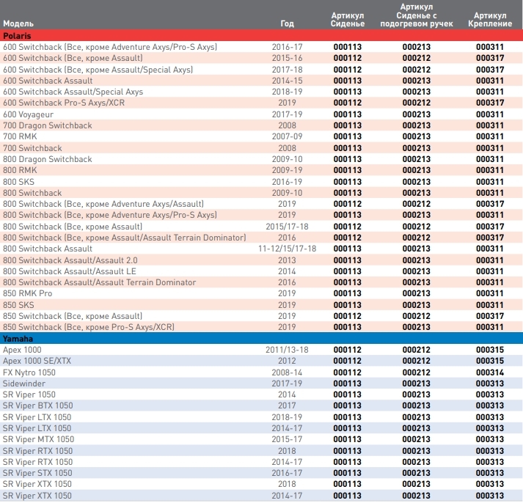Image resolution: width=523 pixels, height=503 pixels.
Task: Select the year '2008-14' for FX Nytro 1050
Action: [287, 372]
